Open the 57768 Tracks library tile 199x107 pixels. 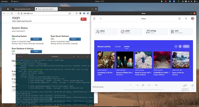pyautogui.click(x=156, y=32)
